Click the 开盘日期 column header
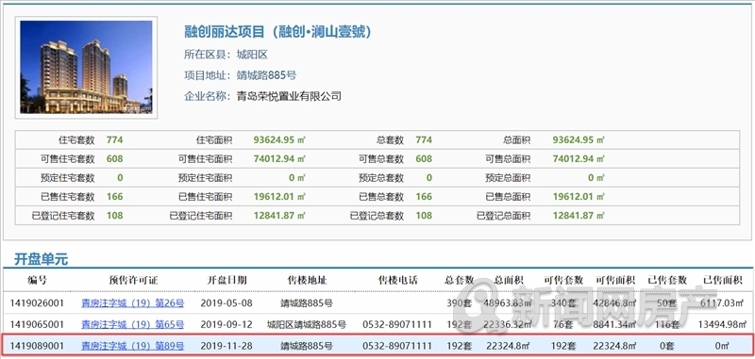 coord(226,280)
